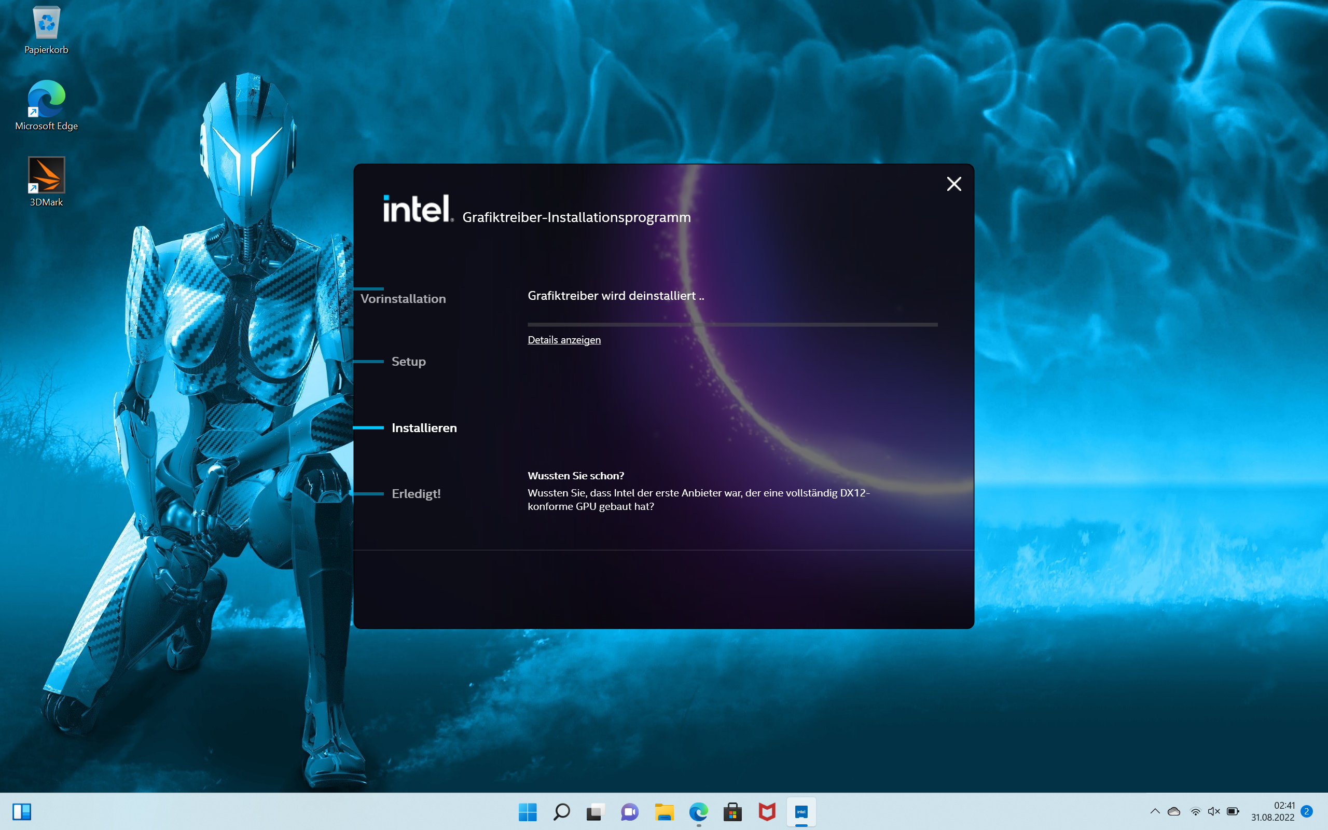
Task: Expand the hidden system tray icons chevron
Action: click(1155, 811)
